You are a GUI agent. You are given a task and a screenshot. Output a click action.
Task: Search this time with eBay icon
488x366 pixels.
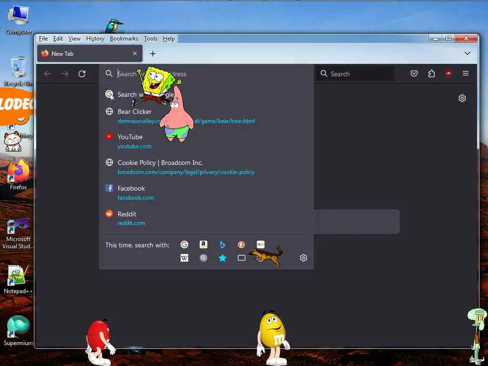point(261,244)
